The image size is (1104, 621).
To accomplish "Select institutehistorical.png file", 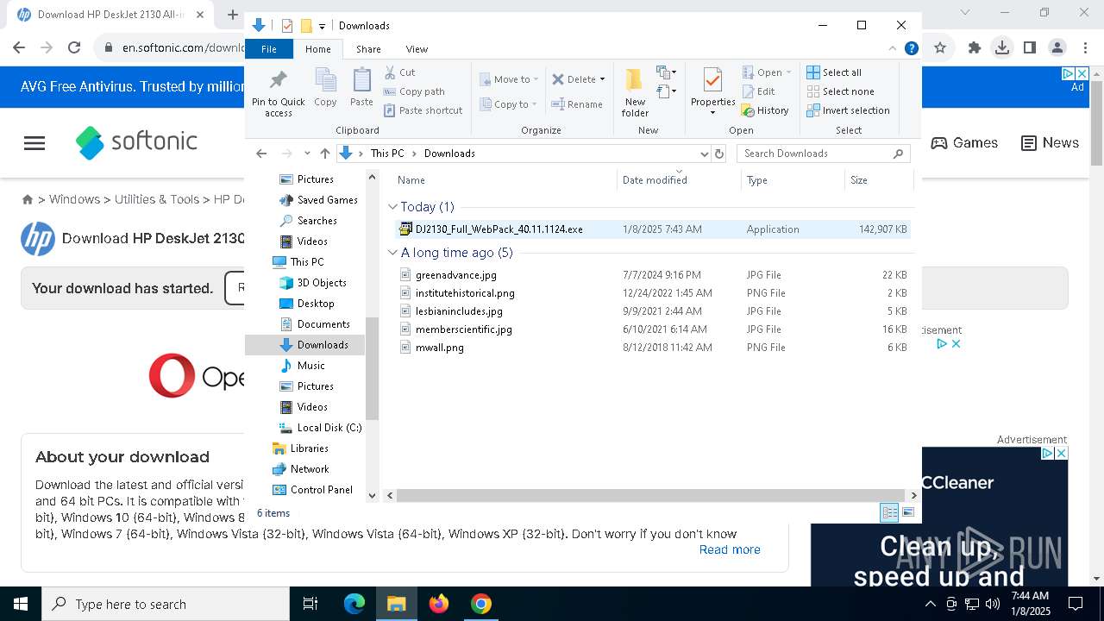I will pos(652,293).
